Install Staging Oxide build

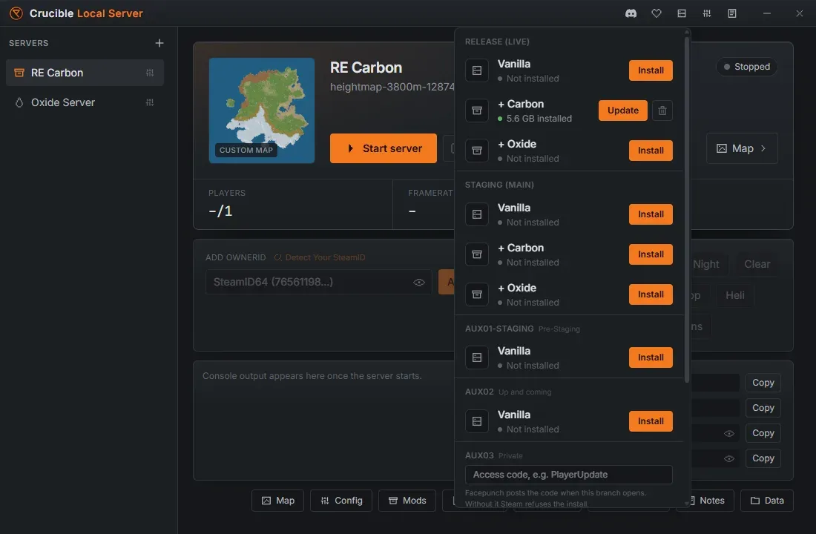pyautogui.click(x=651, y=294)
